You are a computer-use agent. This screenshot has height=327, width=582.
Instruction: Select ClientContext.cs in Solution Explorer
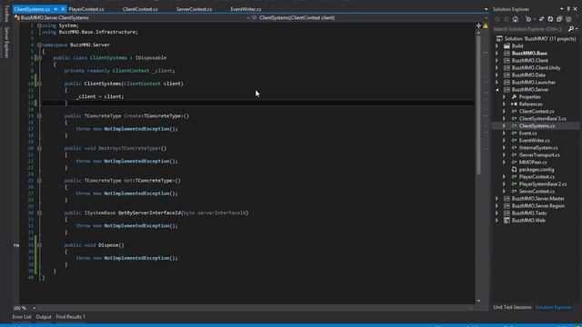pos(537,111)
